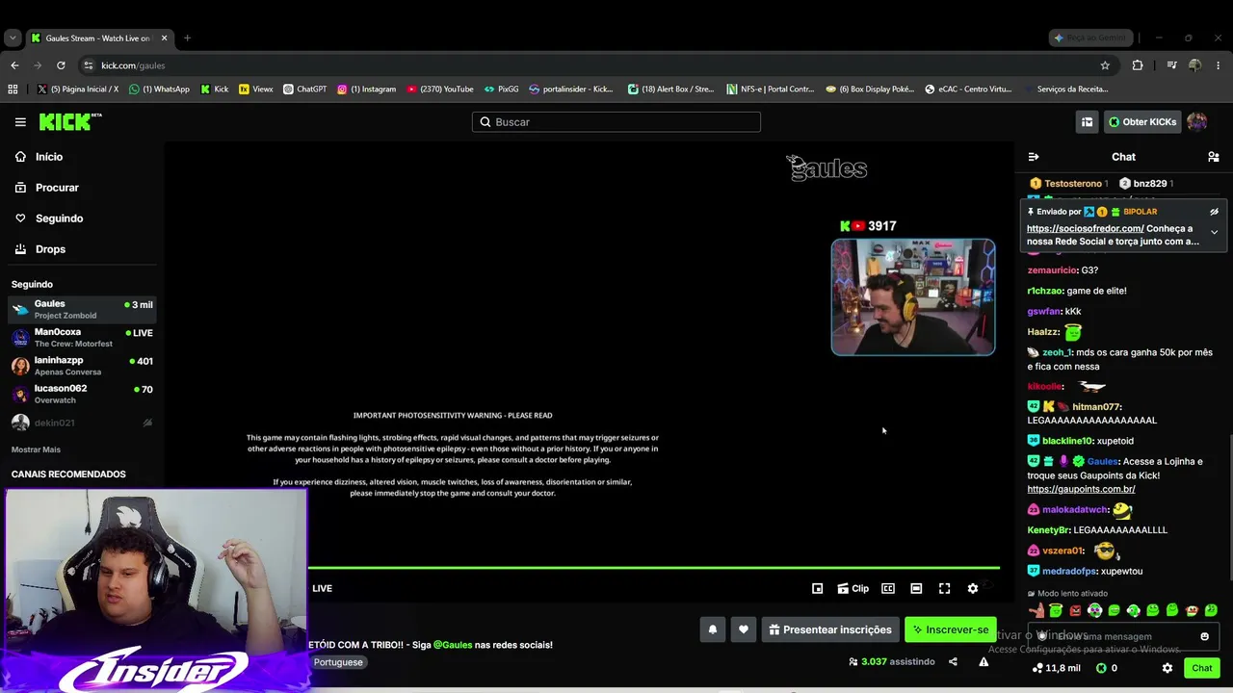Click the chat message input field

[x=1123, y=636]
